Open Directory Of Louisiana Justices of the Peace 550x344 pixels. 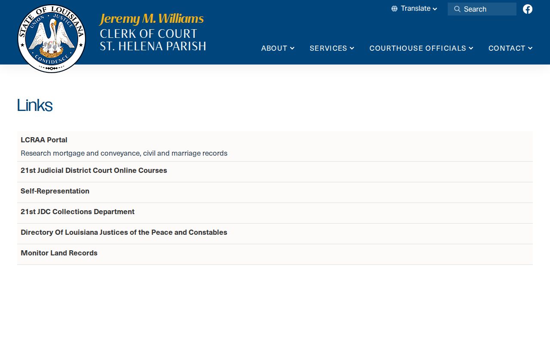point(124,232)
